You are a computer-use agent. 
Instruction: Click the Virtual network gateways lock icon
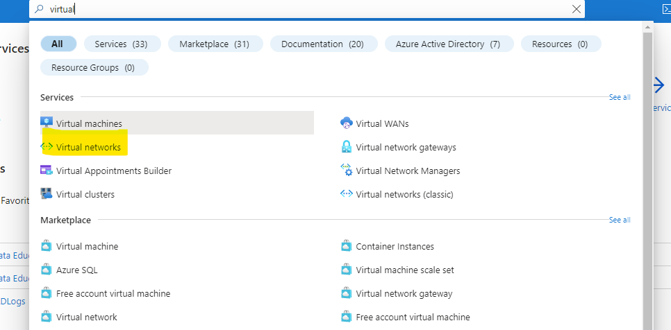tap(346, 147)
